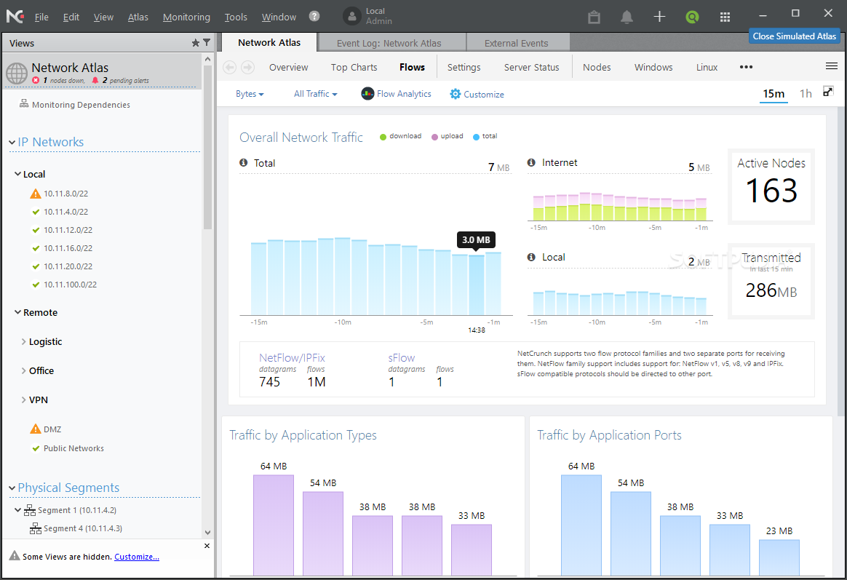Open the Top Charts tab

point(354,67)
